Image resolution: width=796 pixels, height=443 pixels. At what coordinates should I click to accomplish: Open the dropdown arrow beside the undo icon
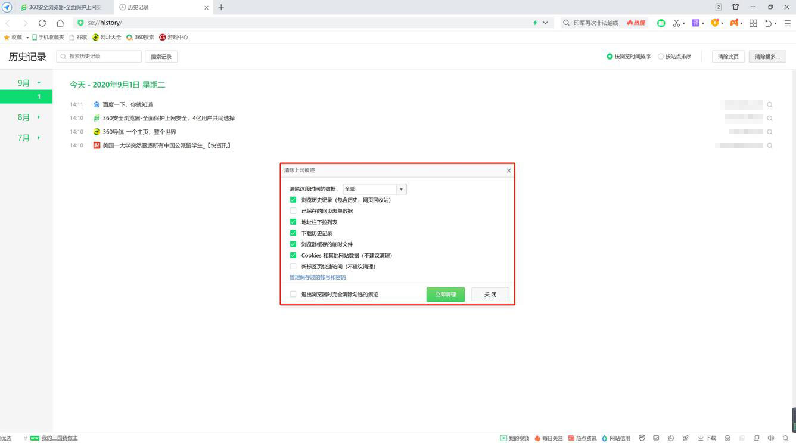pyautogui.click(x=776, y=23)
